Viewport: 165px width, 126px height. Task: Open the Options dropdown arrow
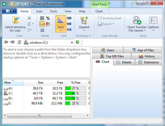(153, 31)
